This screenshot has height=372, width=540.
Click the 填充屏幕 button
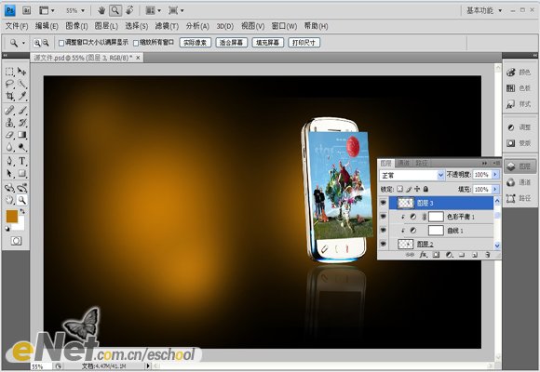point(267,43)
